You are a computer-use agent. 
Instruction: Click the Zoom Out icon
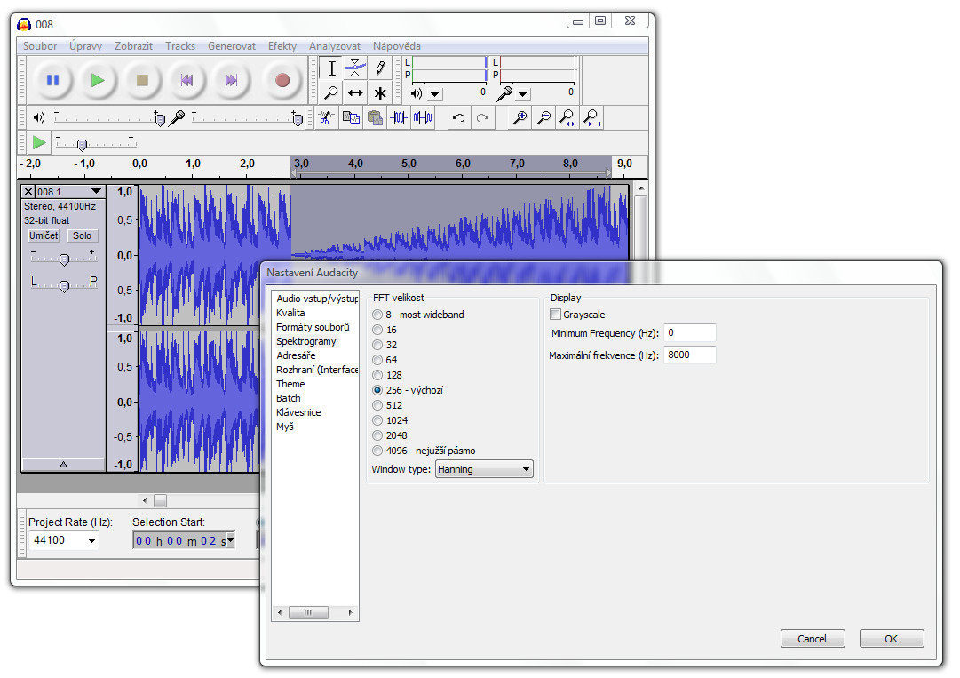pos(543,117)
